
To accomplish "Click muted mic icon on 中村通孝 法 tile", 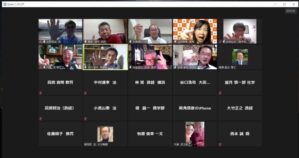I will [x=85, y=93].
